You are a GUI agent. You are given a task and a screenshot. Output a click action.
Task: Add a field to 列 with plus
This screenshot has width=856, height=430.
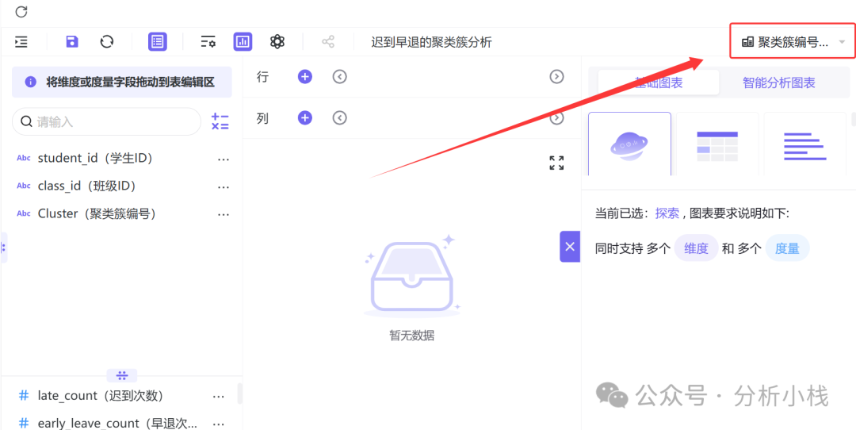(x=304, y=118)
